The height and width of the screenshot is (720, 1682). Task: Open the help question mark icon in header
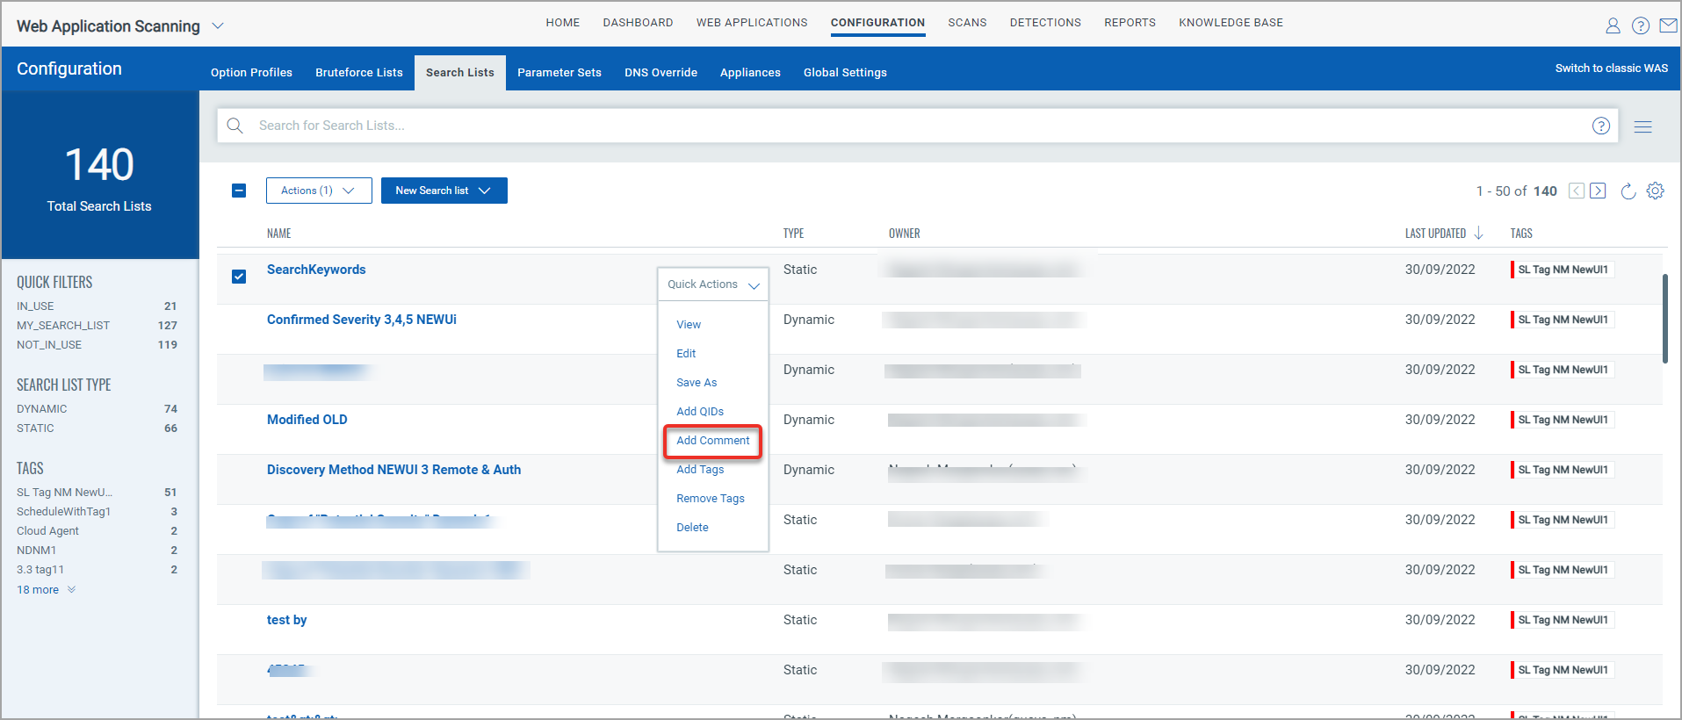[1640, 25]
